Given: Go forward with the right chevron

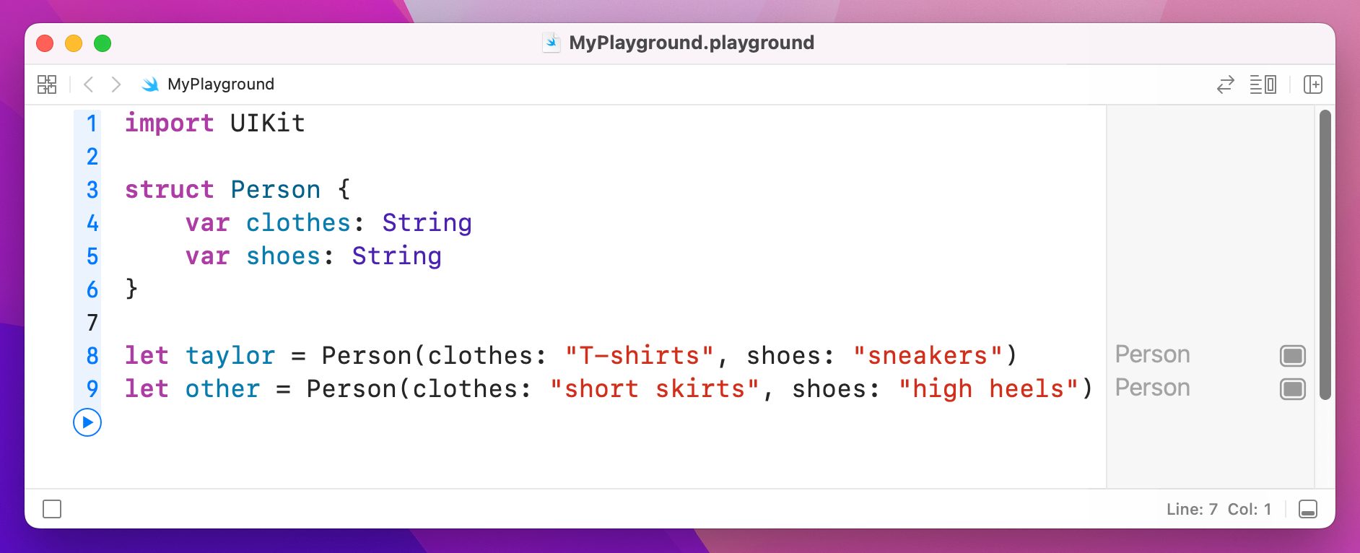Looking at the screenshot, I should 115,84.
